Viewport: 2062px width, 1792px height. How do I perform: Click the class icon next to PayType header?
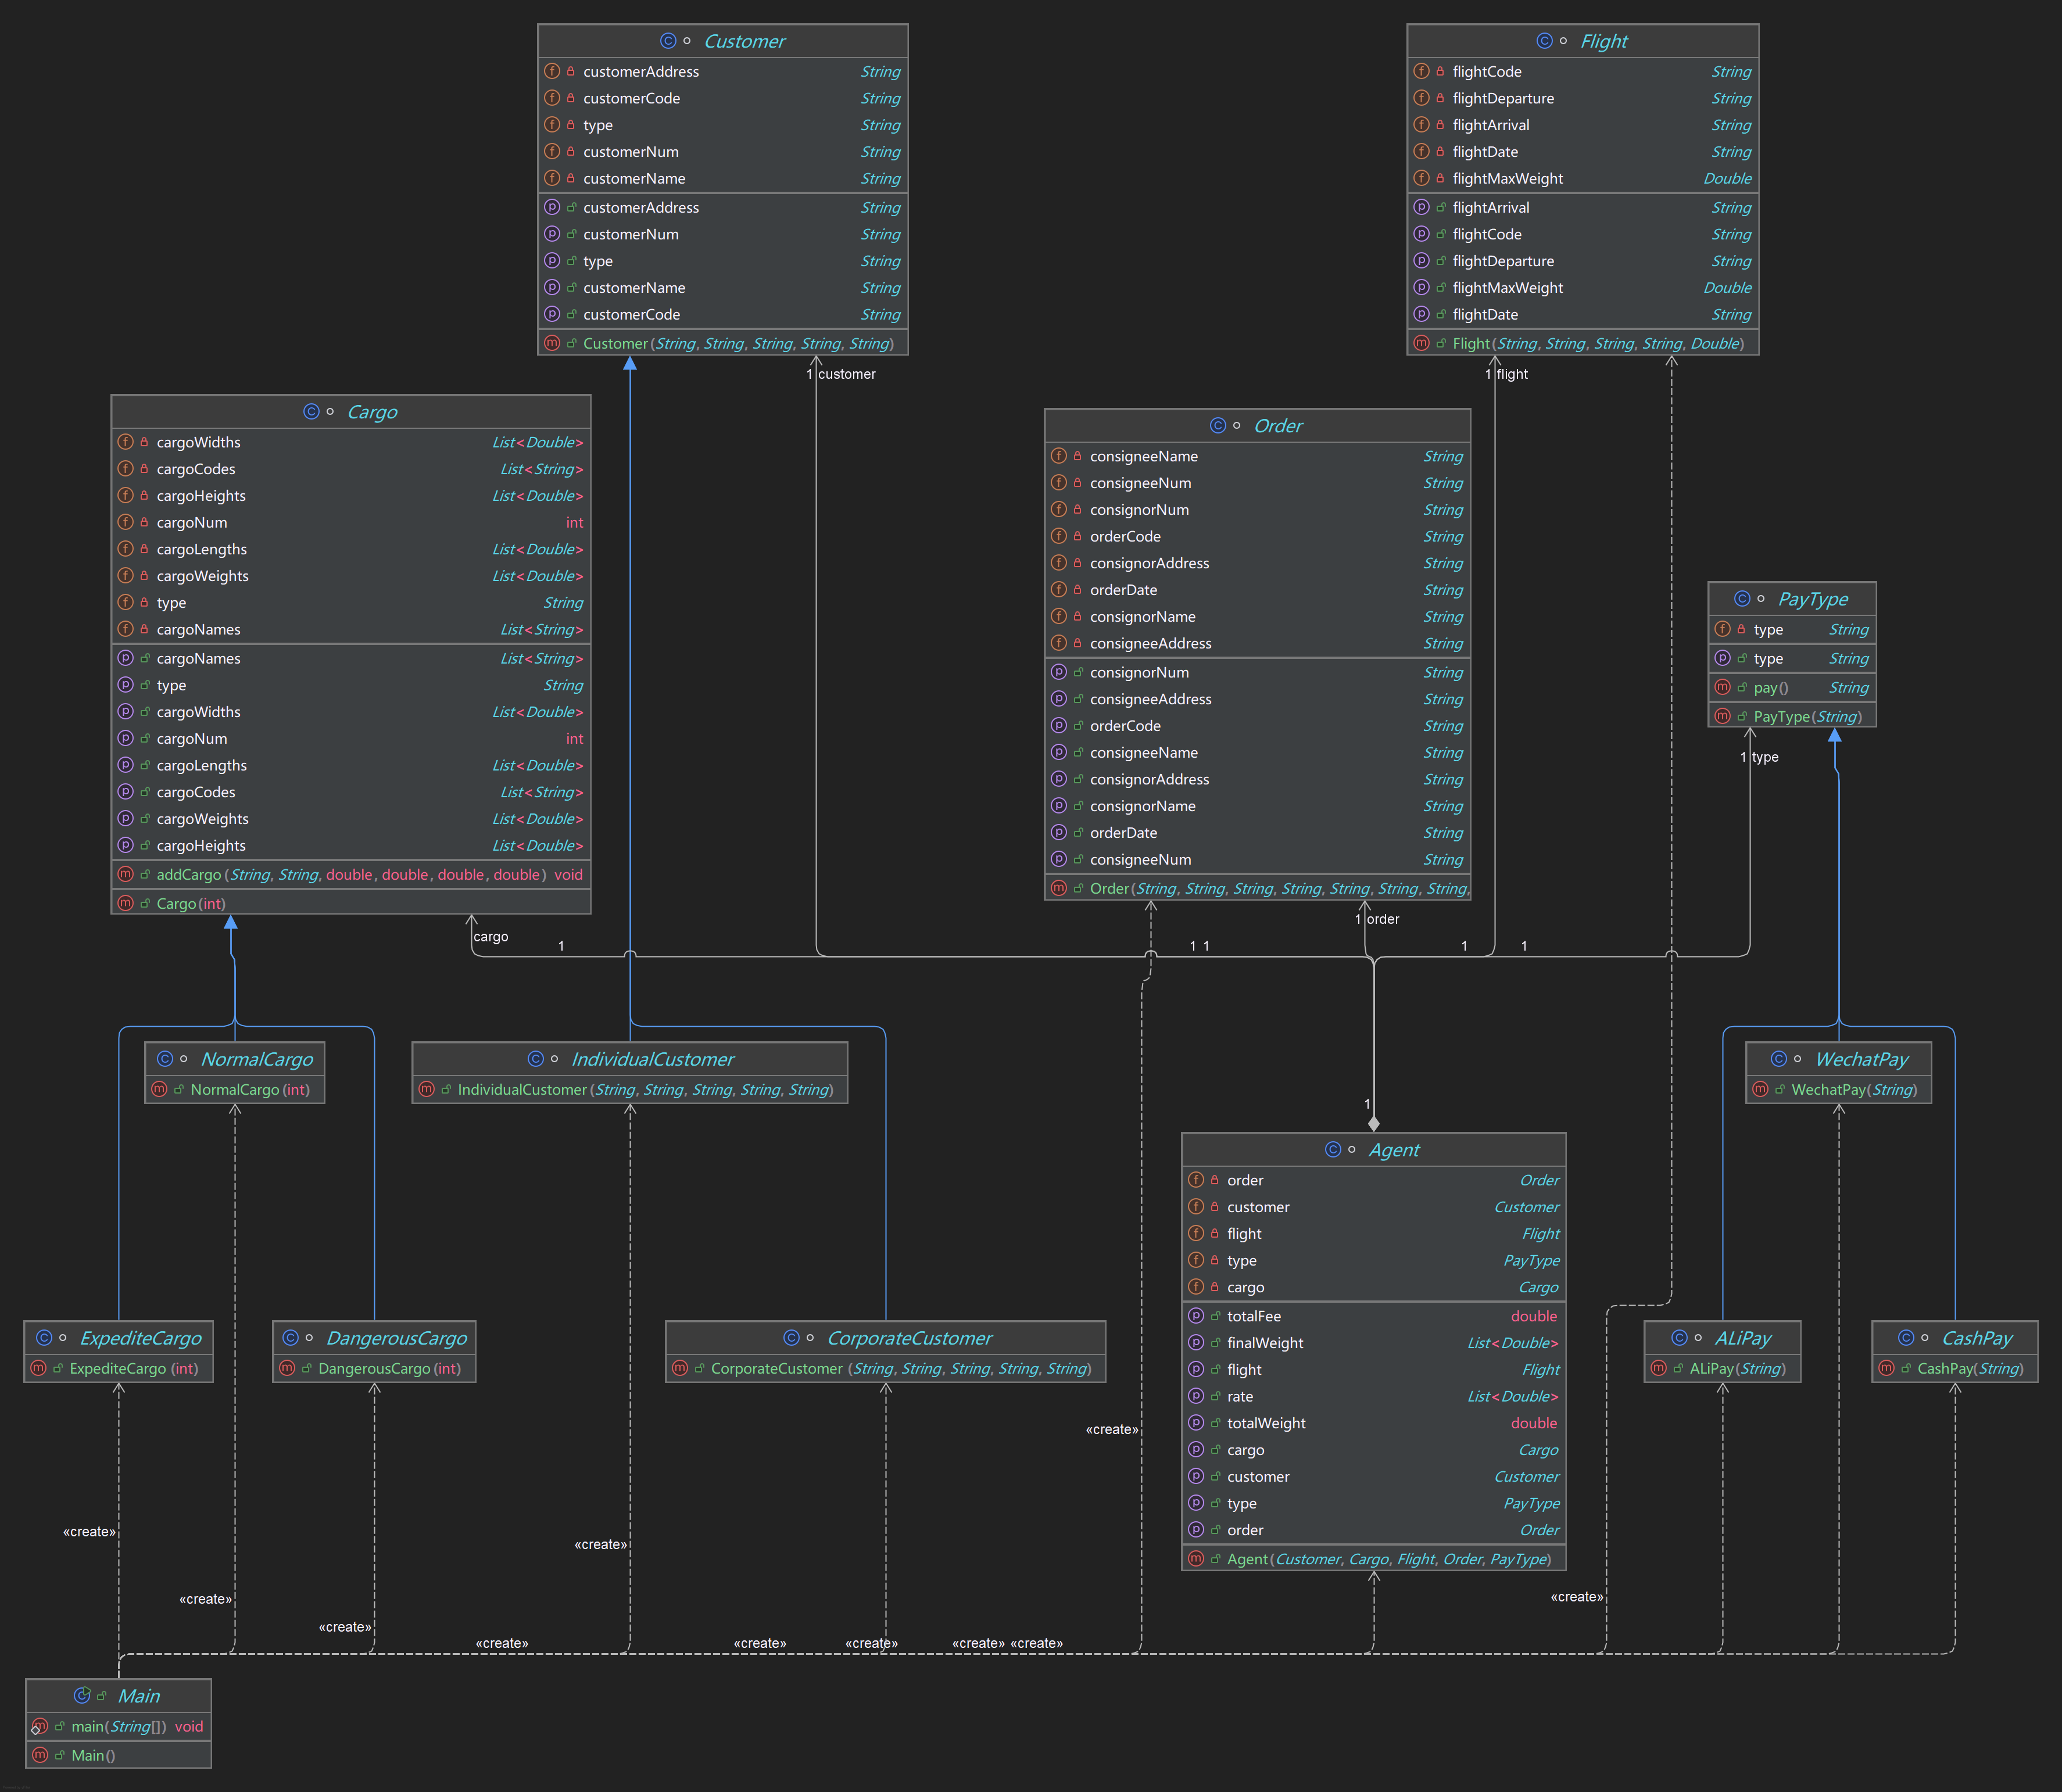(x=1742, y=599)
